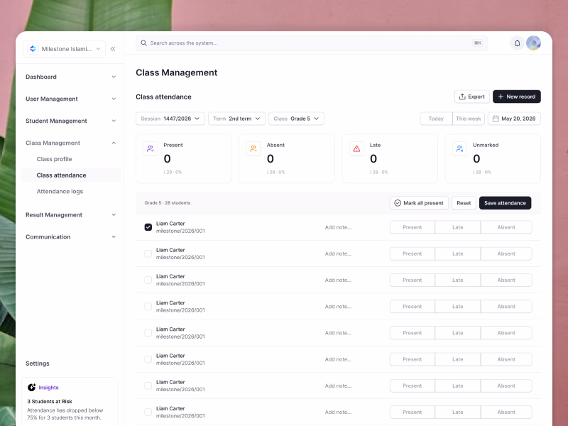Screen dimensions: 568x426
Task: Check the sixth Liam Carter row checkbox
Action: click(x=148, y=359)
